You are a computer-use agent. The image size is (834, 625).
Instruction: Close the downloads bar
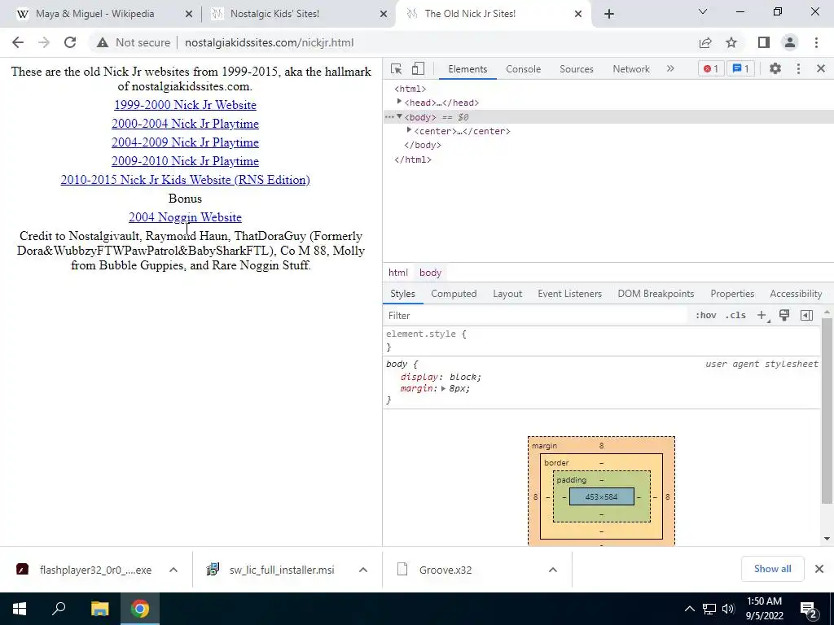point(819,569)
